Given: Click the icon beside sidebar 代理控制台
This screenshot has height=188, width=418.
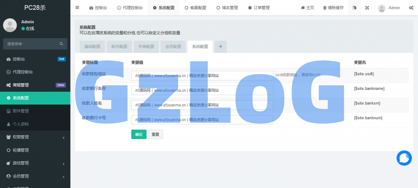Looking at the screenshot, I should pos(8,72).
